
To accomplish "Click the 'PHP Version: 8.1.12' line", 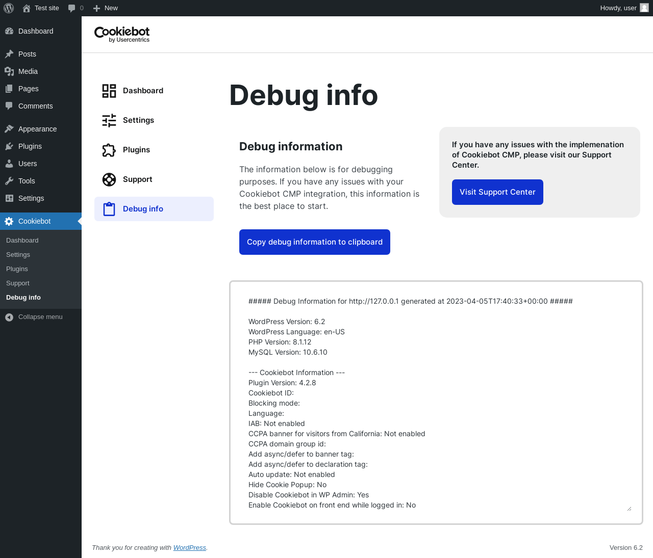I will (x=280, y=342).
